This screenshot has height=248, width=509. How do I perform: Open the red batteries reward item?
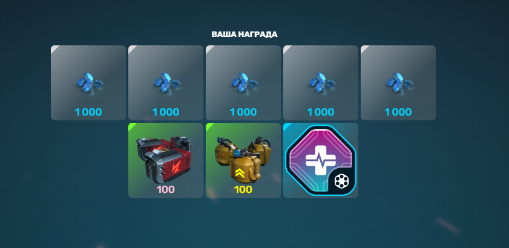pos(165,159)
